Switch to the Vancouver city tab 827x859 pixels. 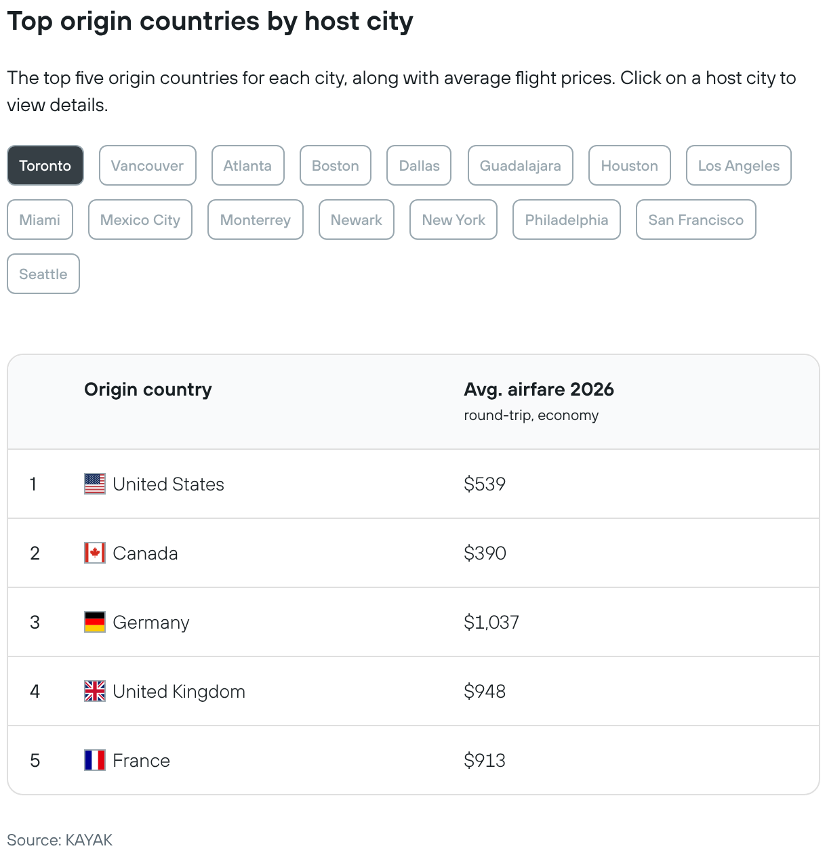coord(147,165)
